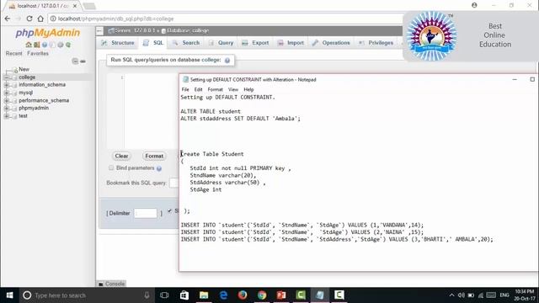Show hidden system tray icons
This screenshot has height=303, width=539.
451,295
